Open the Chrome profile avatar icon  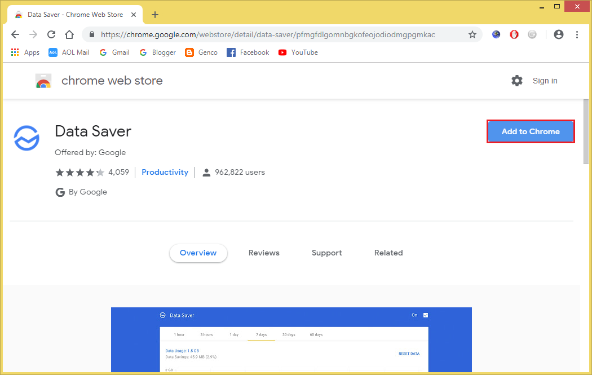[559, 35]
